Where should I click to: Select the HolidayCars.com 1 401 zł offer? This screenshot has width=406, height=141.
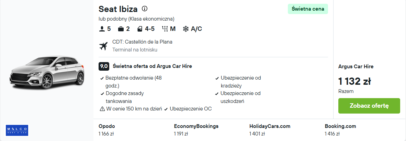pos(270,130)
